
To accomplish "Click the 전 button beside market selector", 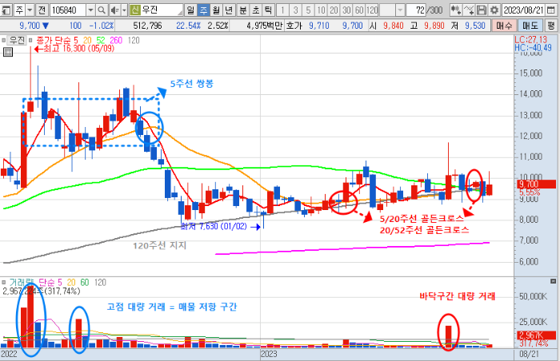I will (x=42, y=10).
